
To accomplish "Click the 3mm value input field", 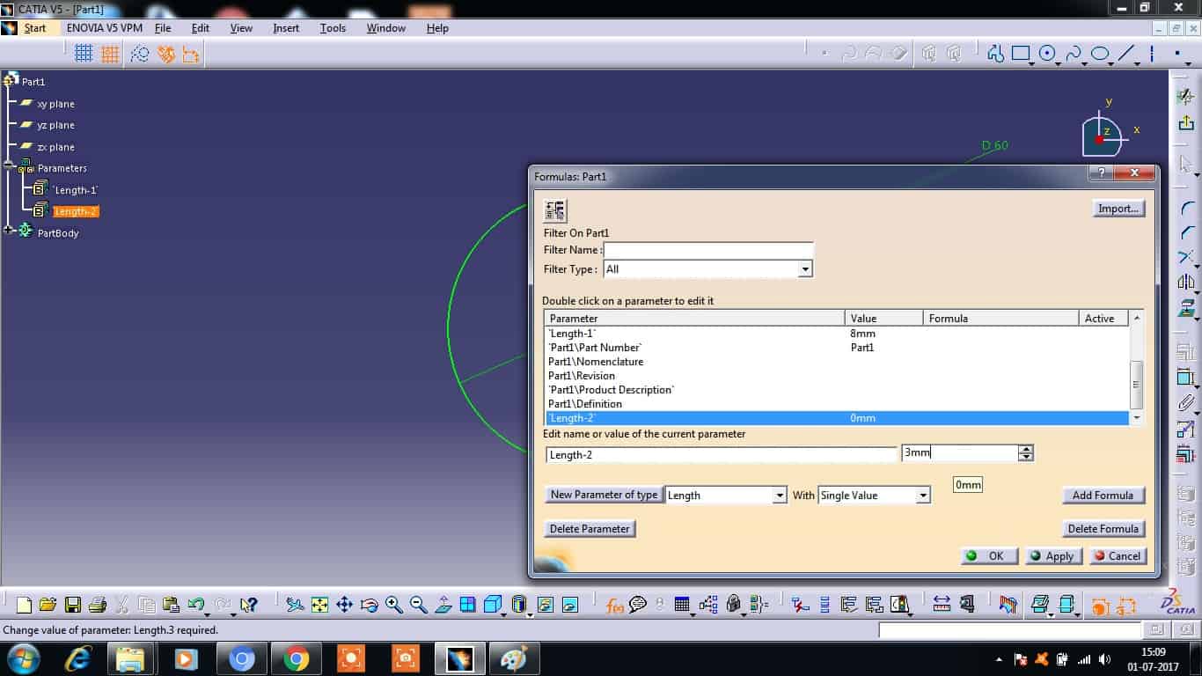I will 959,452.
